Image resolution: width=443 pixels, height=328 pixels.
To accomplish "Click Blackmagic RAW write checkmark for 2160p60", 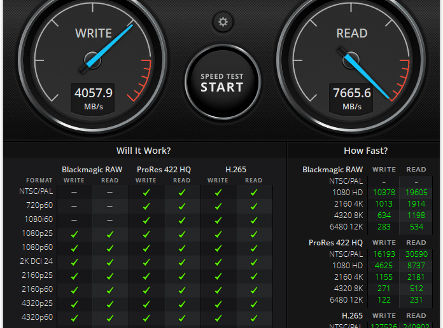I will 74,290.
